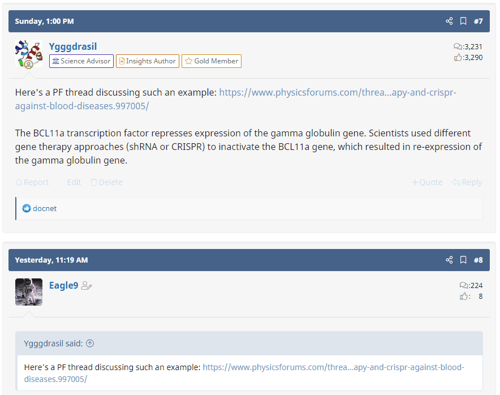Open the Science Advisor badge
The width and height of the screenshot is (500, 395).
[x=81, y=61]
